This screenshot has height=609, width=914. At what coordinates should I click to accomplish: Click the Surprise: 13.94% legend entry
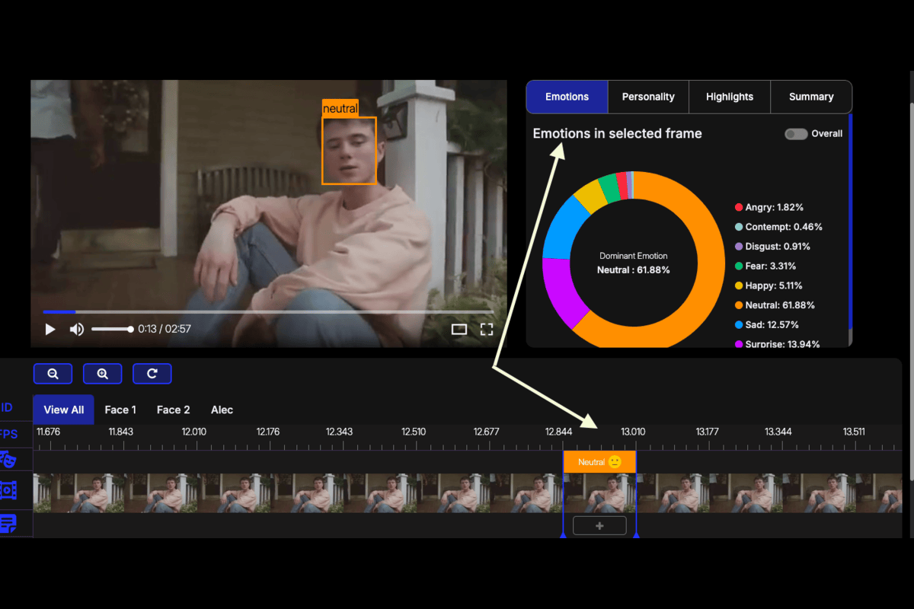[777, 344]
